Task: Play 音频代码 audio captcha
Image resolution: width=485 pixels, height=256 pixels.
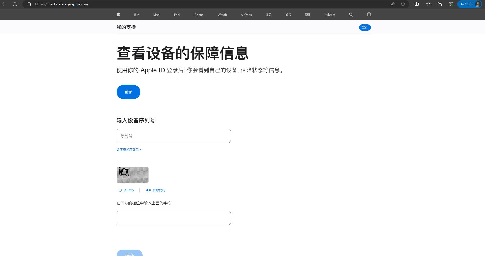Action: (159, 190)
